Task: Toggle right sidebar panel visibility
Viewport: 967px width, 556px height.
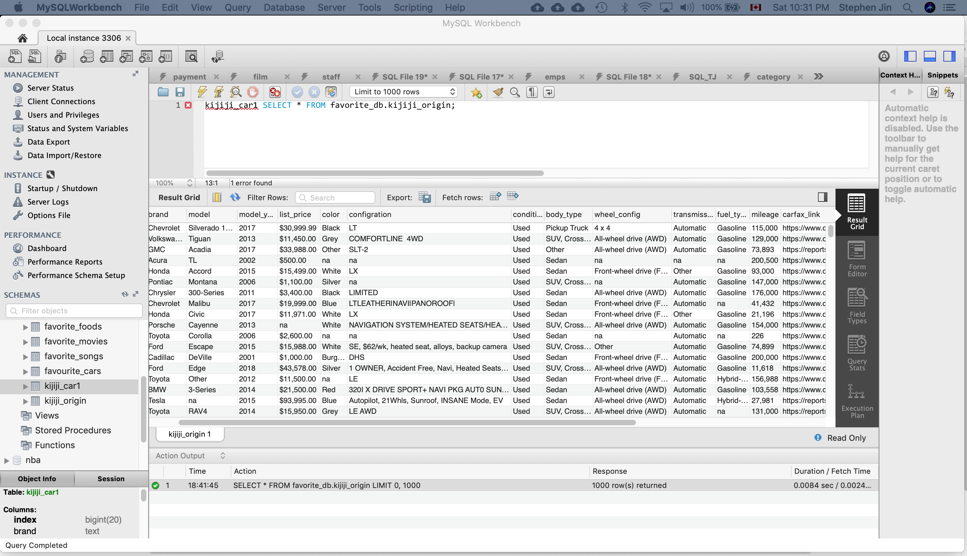Action: pyautogui.click(x=949, y=56)
